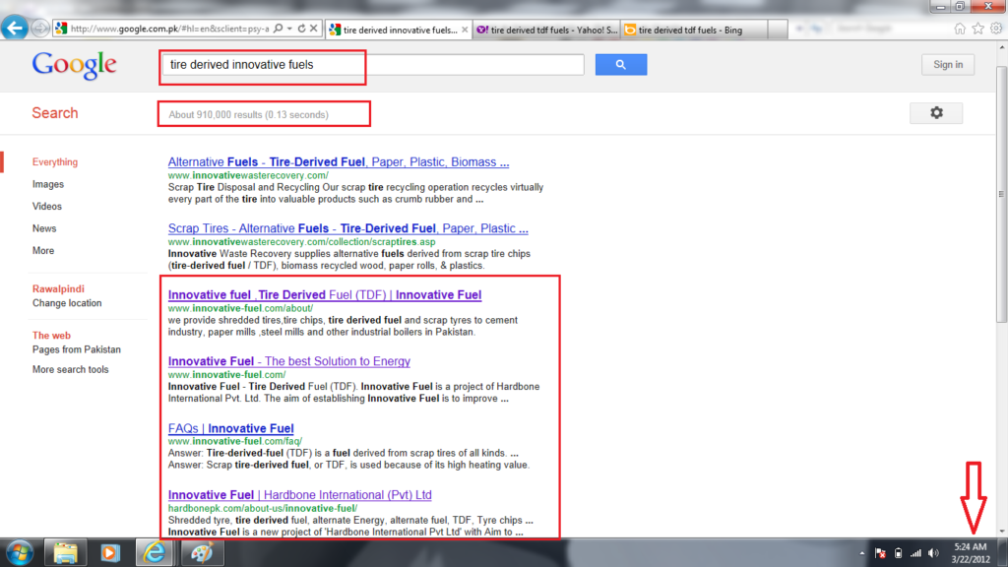Open 'Innovative fuel, Tire Derived Fuel (TDF)' result

tap(325, 295)
